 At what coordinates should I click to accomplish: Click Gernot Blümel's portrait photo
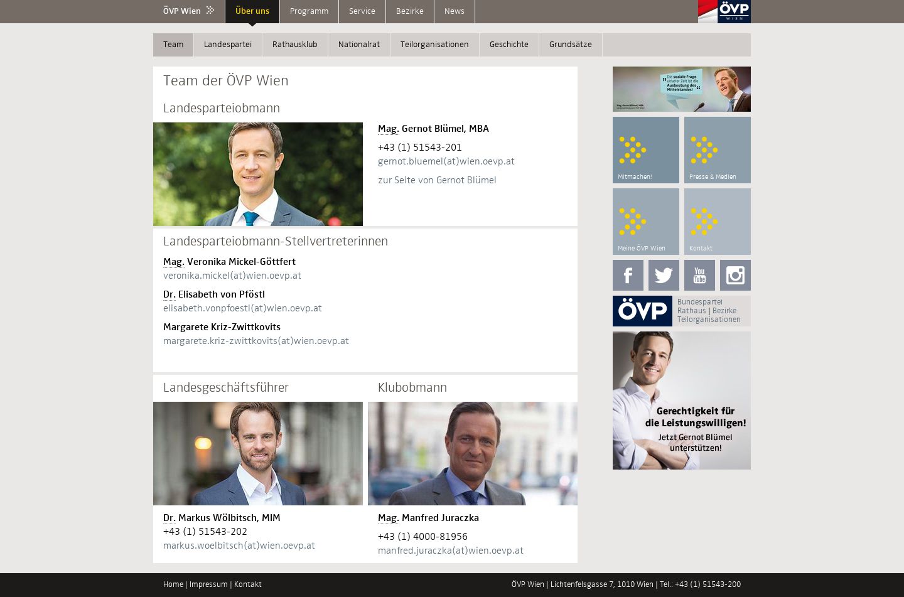tap(258, 174)
